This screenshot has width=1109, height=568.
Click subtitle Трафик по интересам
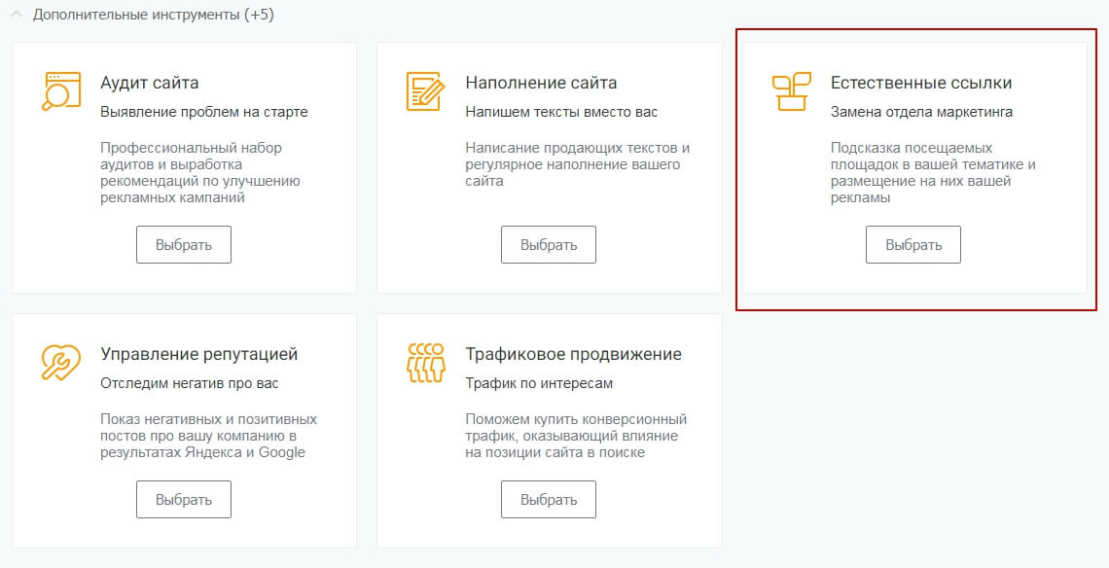539,383
